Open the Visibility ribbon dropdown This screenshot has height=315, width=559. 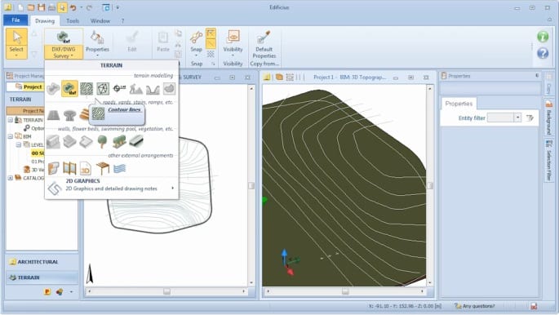tap(233, 43)
